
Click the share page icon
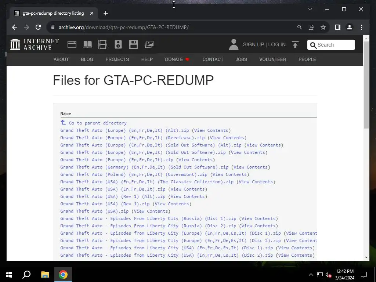311,27
